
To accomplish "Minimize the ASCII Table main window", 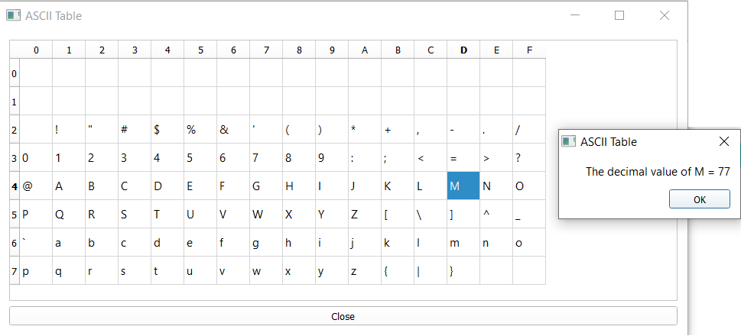I will pyautogui.click(x=575, y=15).
